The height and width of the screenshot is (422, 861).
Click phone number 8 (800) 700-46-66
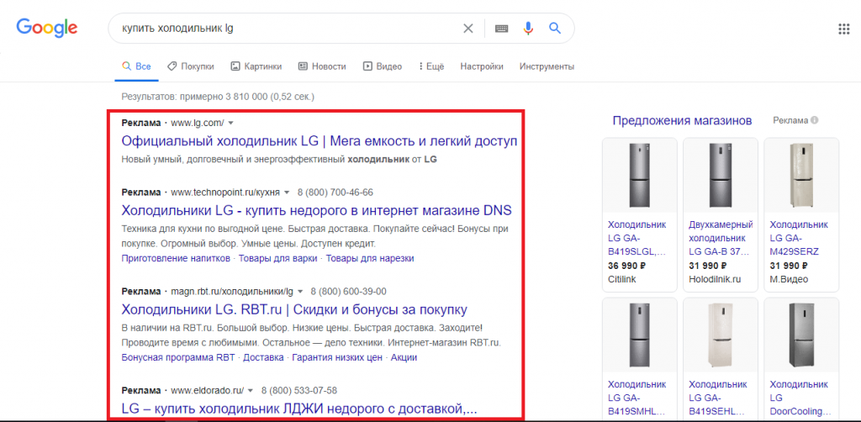click(x=335, y=193)
